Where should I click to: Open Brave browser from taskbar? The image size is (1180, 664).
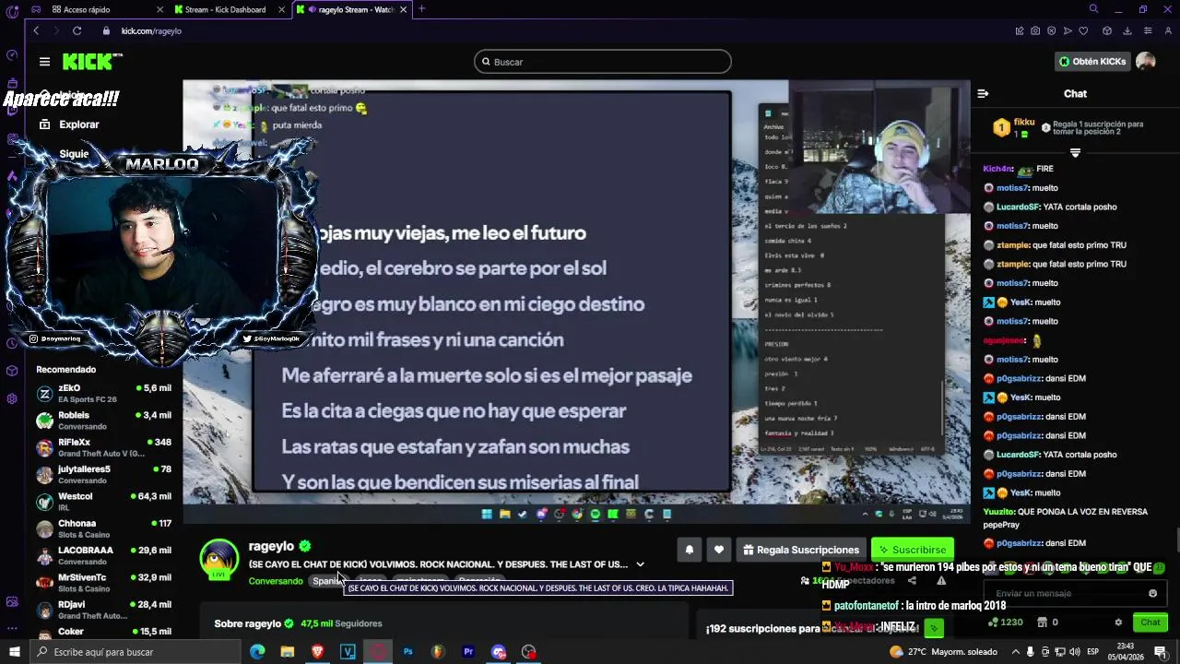pos(318,652)
